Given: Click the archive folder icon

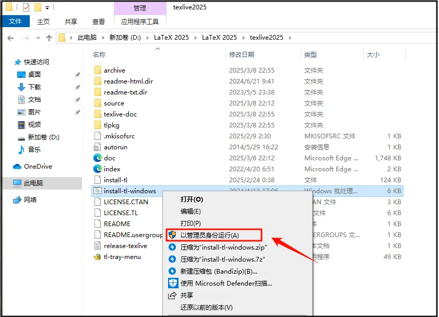Looking at the screenshot, I should tap(98, 70).
